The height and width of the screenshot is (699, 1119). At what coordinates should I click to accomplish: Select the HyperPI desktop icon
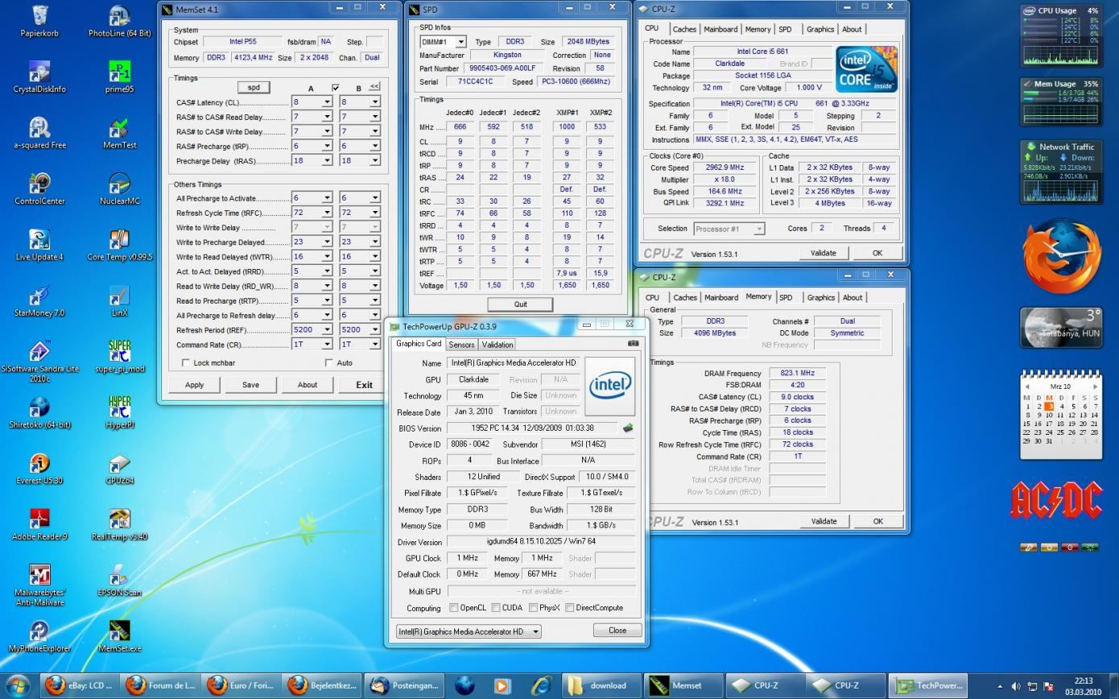coord(119,413)
